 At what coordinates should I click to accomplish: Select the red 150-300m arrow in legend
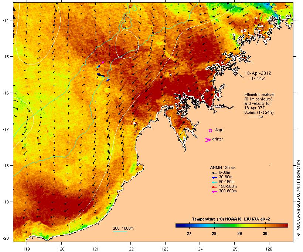pos(214,187)
